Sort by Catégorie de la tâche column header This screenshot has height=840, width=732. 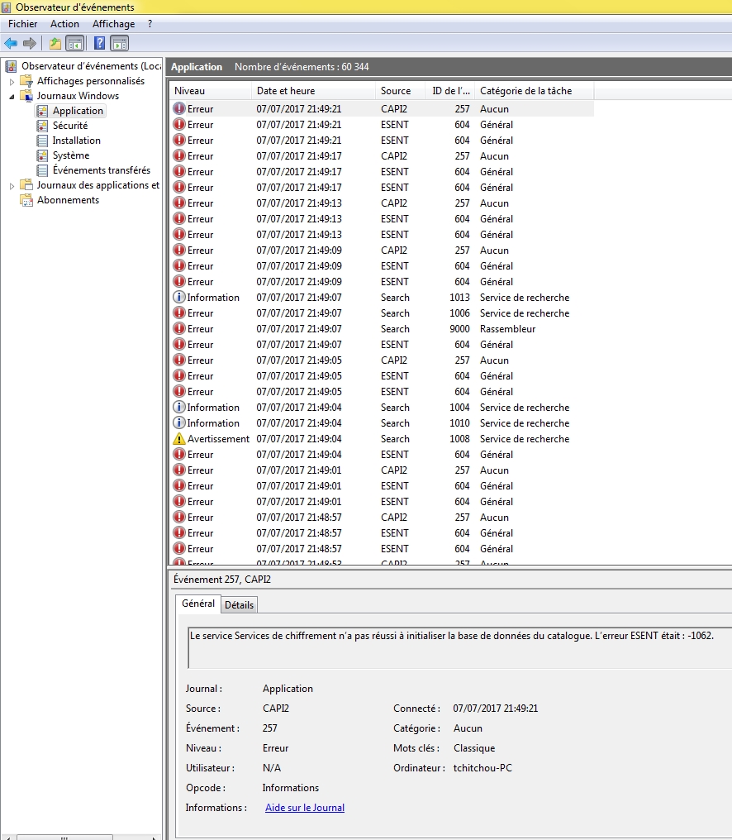pyautogui.click(x=534, y=91)
